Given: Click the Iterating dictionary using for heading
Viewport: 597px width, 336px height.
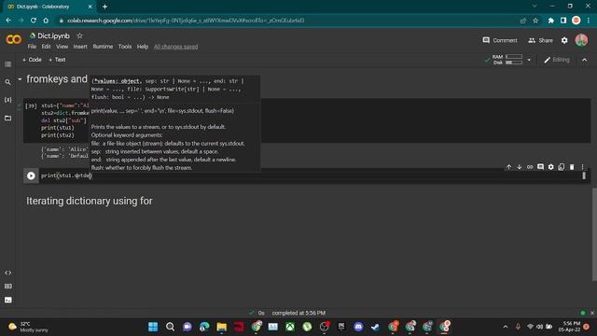Looking at the screenshot, I should click(x=90, y=201).
